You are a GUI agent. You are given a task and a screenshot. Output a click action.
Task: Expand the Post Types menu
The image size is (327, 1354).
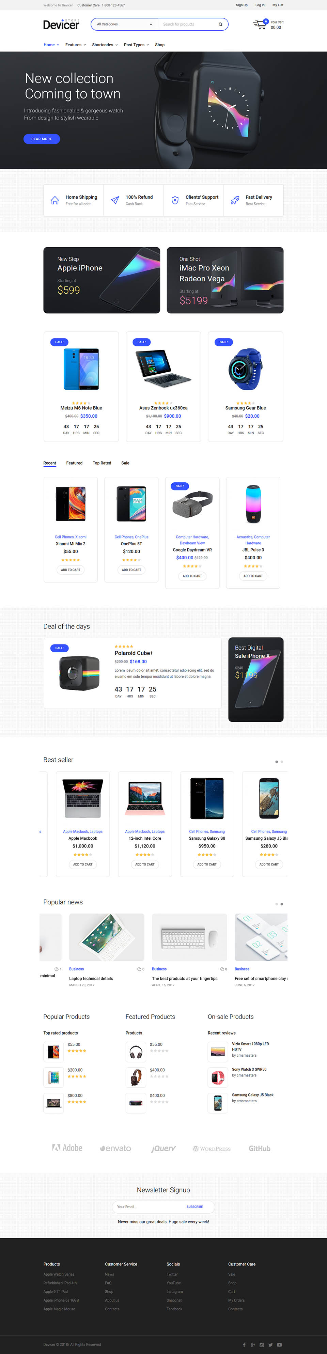point(136,45)
